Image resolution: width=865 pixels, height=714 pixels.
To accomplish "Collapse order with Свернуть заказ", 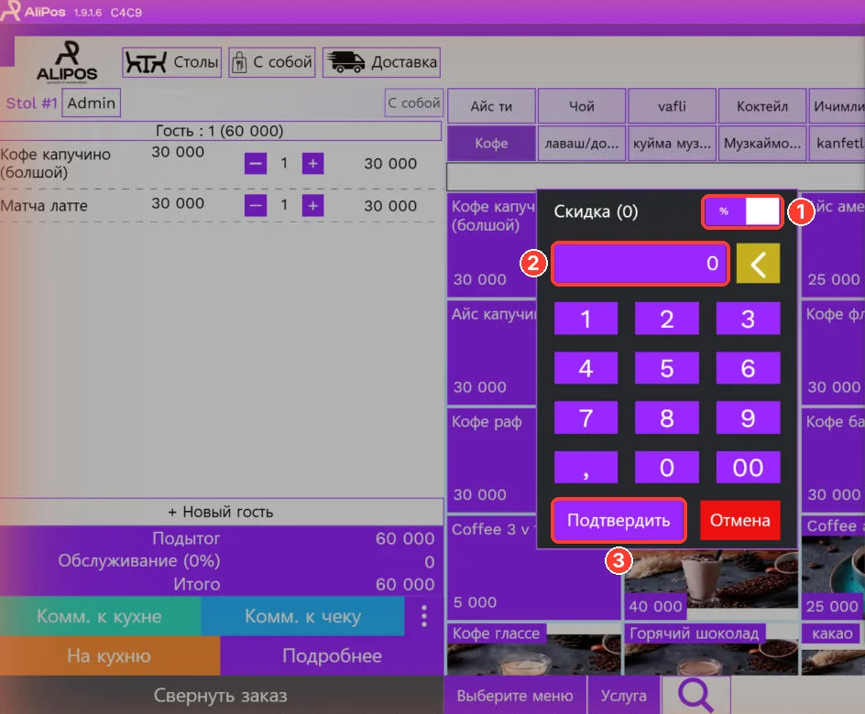I will (x=221, y=696).
